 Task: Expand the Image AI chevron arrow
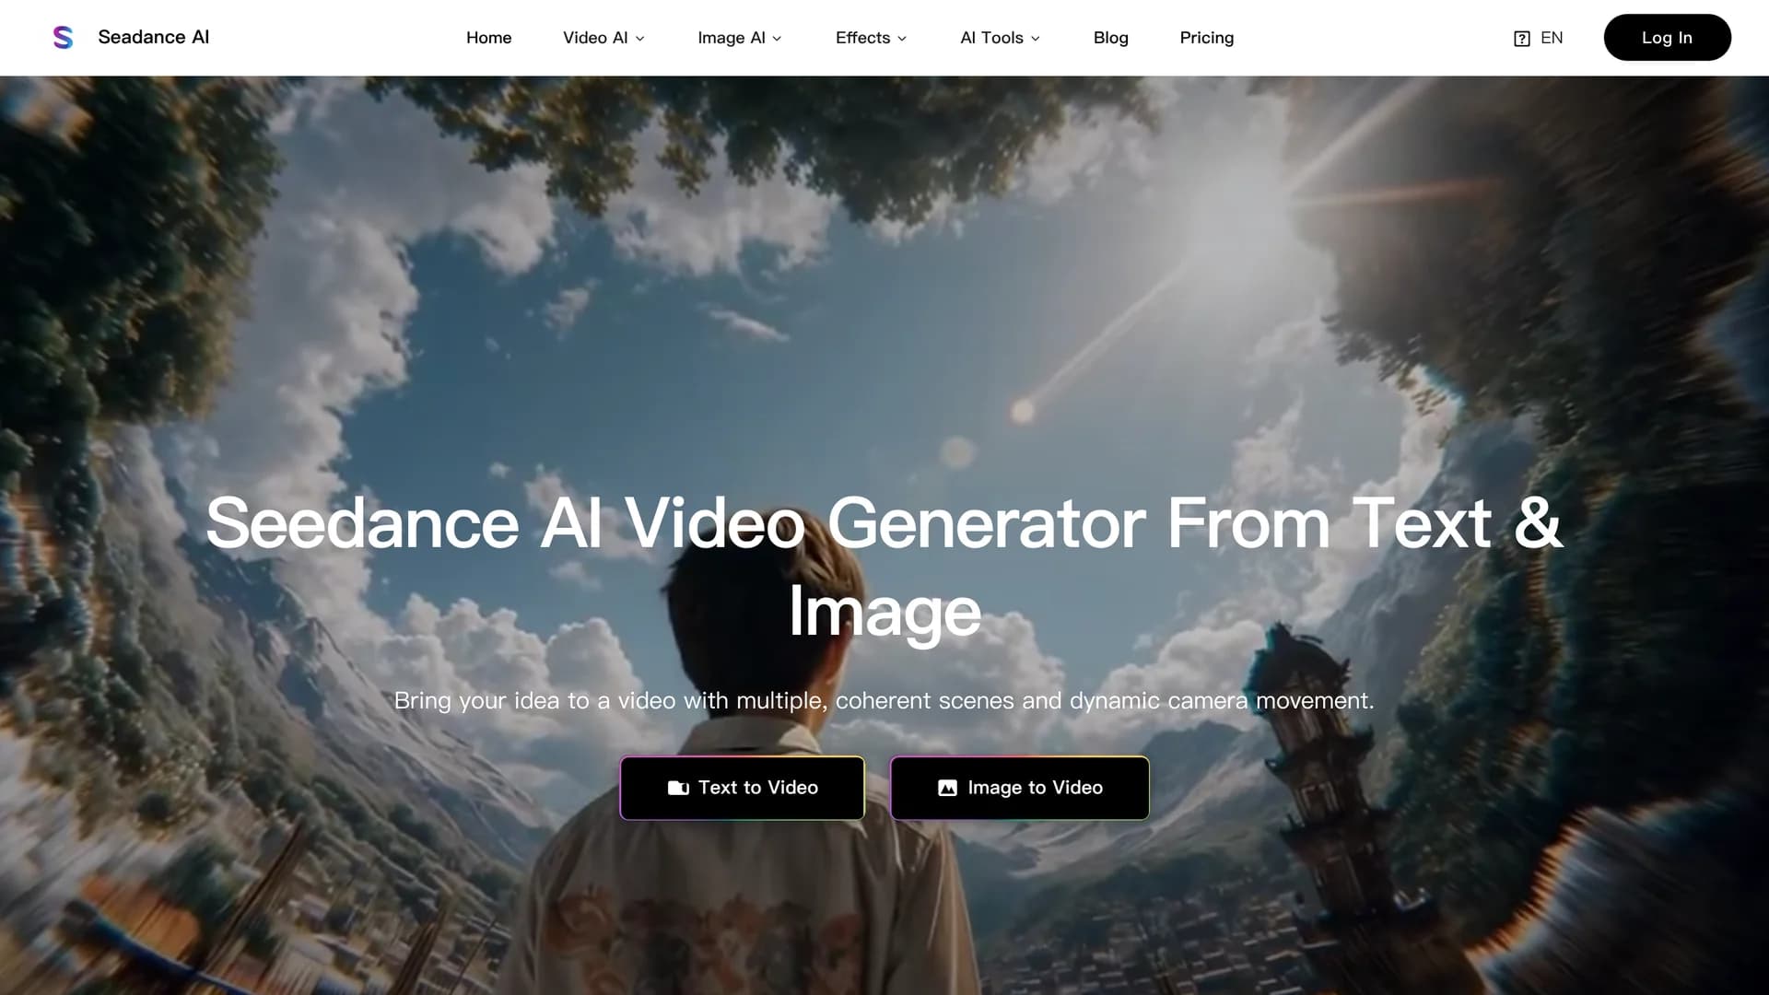point(777,39)
